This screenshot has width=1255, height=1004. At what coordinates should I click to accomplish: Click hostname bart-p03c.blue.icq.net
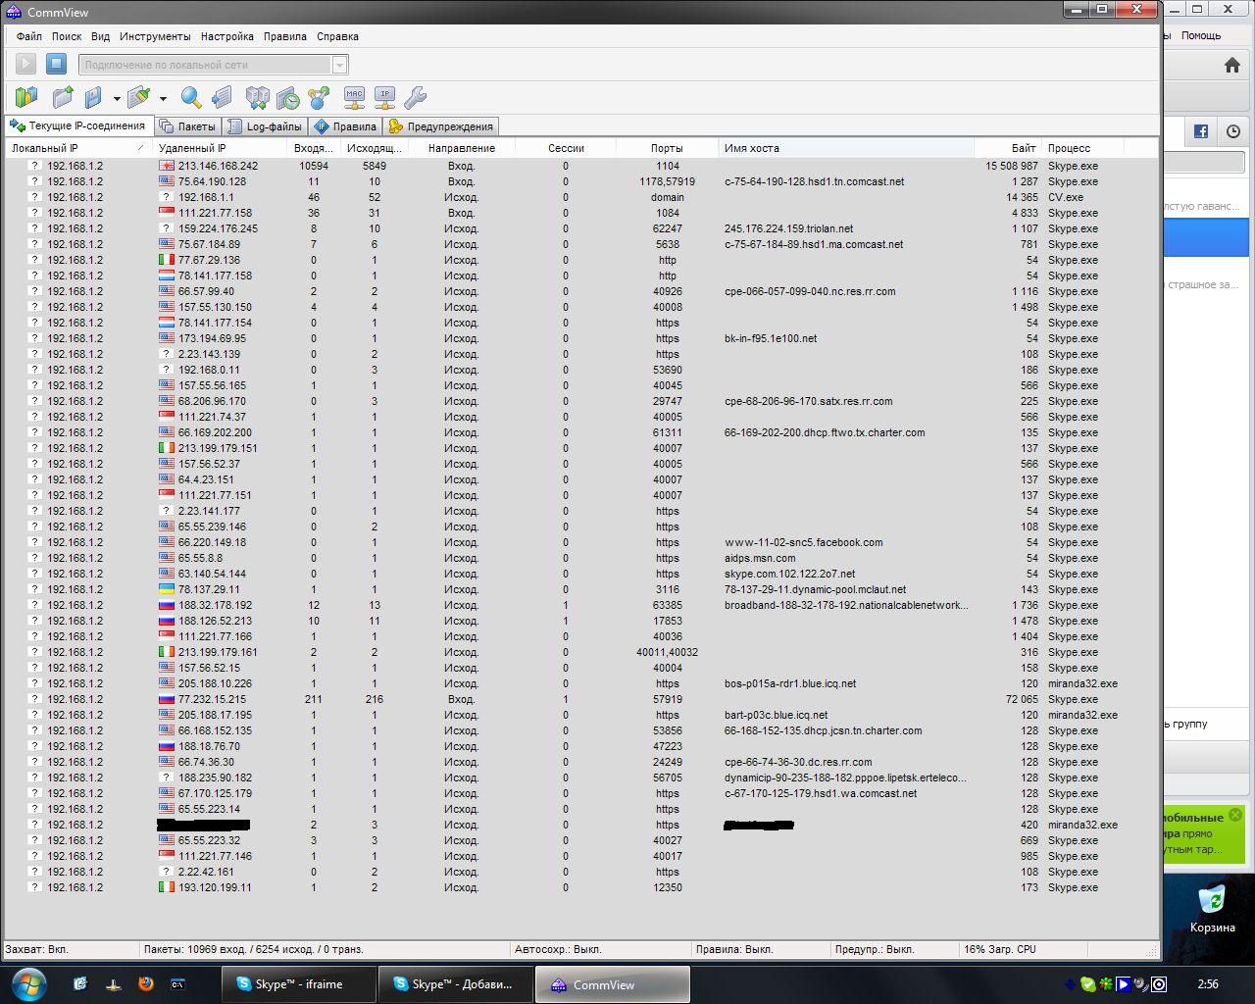(x=776, y=715)
